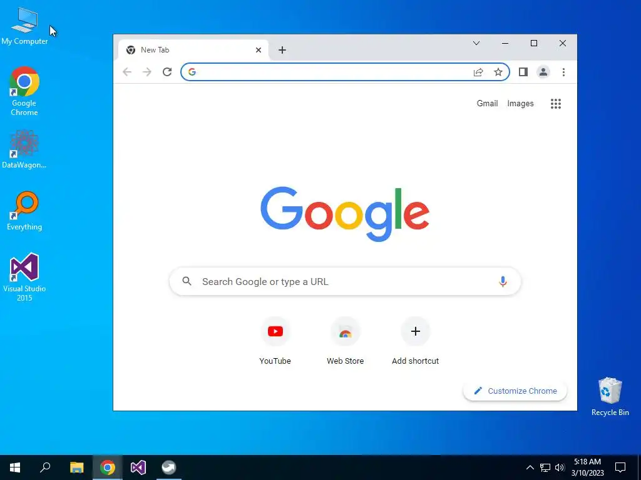
Task: Select the Everything desktop shortcut
Action: 24,211
